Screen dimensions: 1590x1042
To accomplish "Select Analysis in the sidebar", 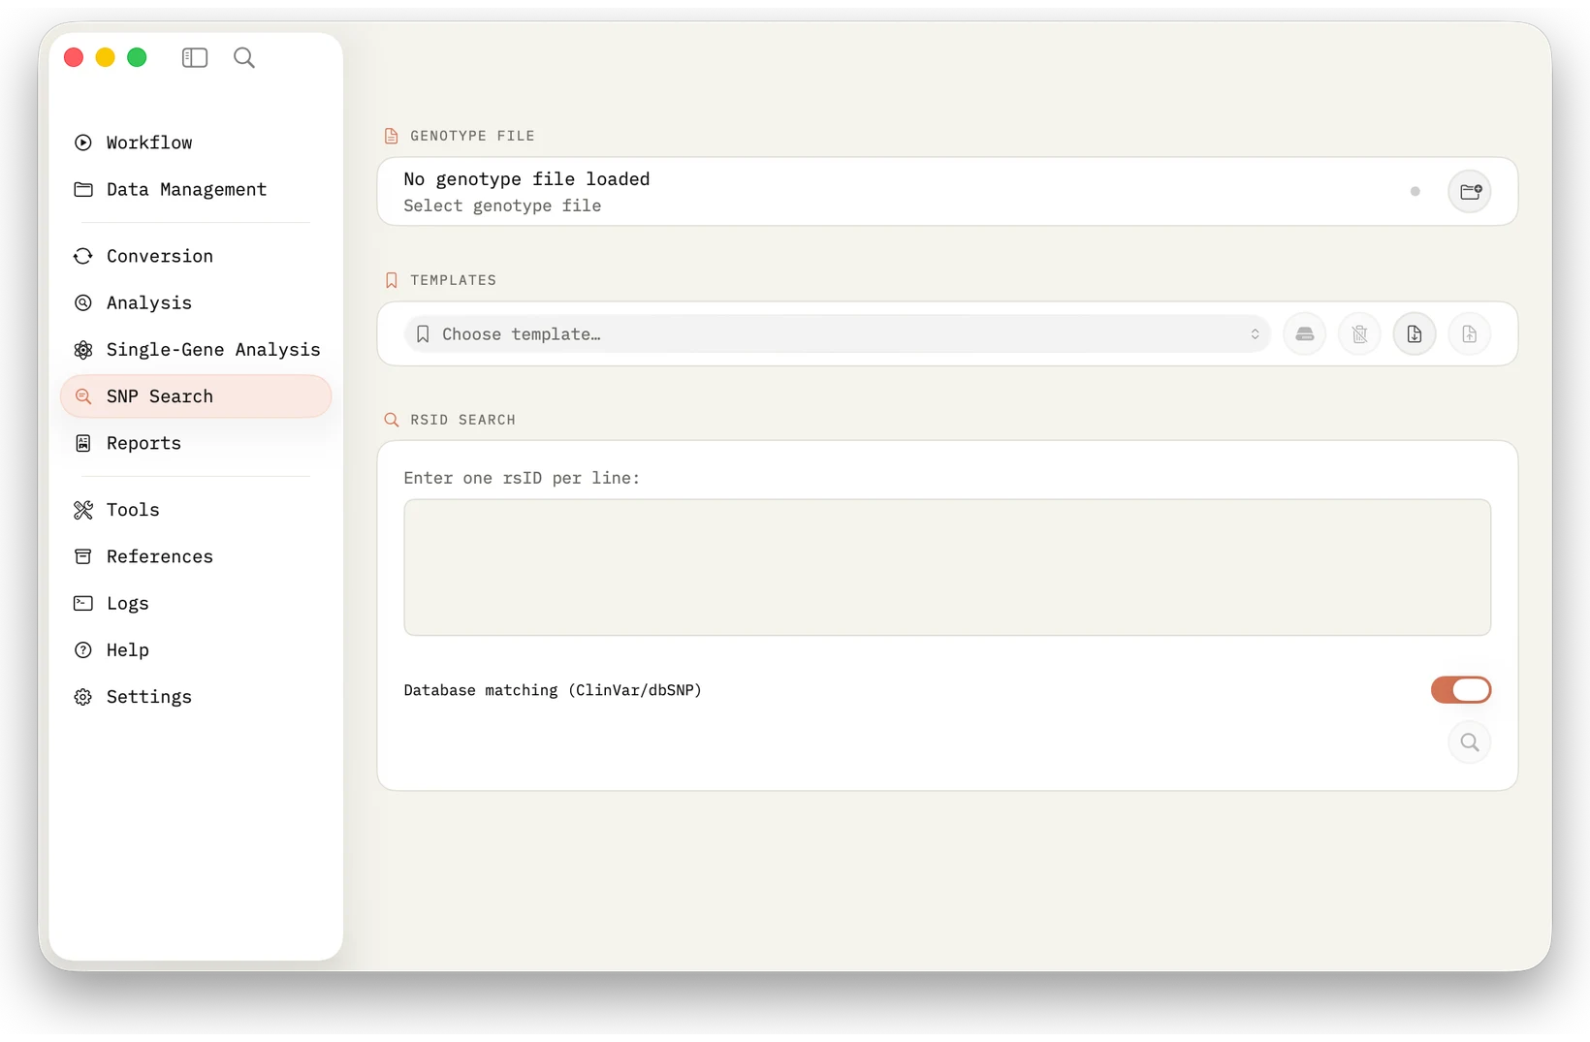I will (x=196, y=302).
